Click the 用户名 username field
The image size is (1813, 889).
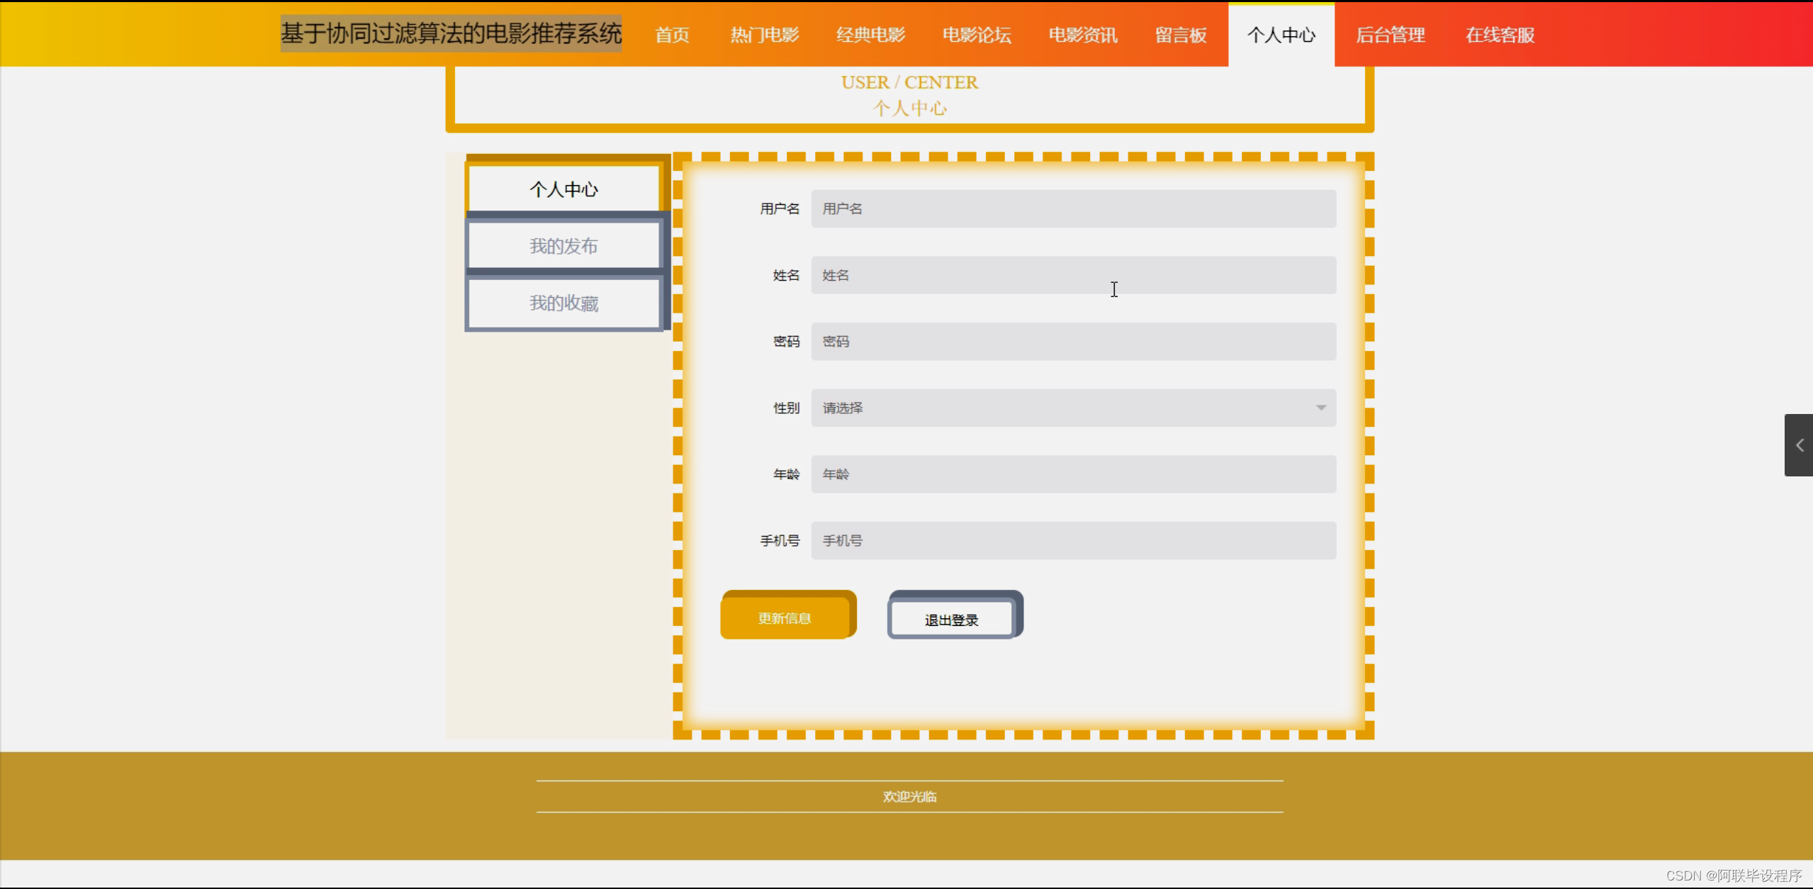[x=1072, y=208]
